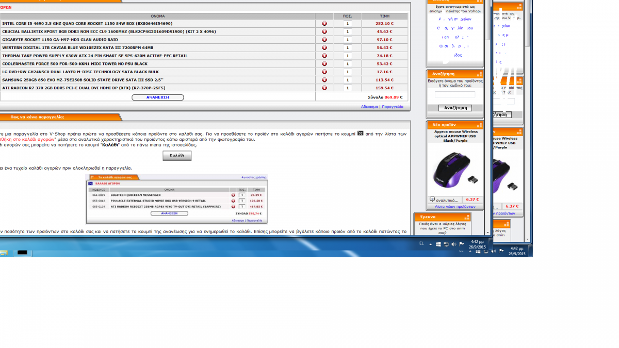Click the 252.10 € price cell

click(384, 23)
